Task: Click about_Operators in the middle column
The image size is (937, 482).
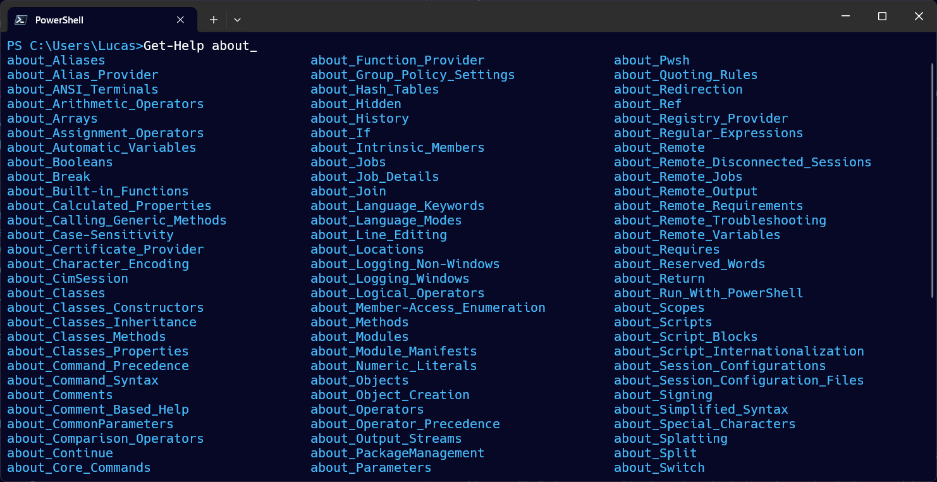Action: pyautogui.click(x=367, y=410)
